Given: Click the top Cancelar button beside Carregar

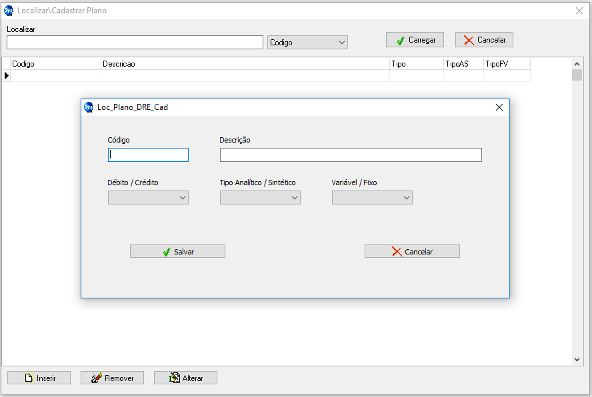Looking at the screenshot, I should (484, 40).
